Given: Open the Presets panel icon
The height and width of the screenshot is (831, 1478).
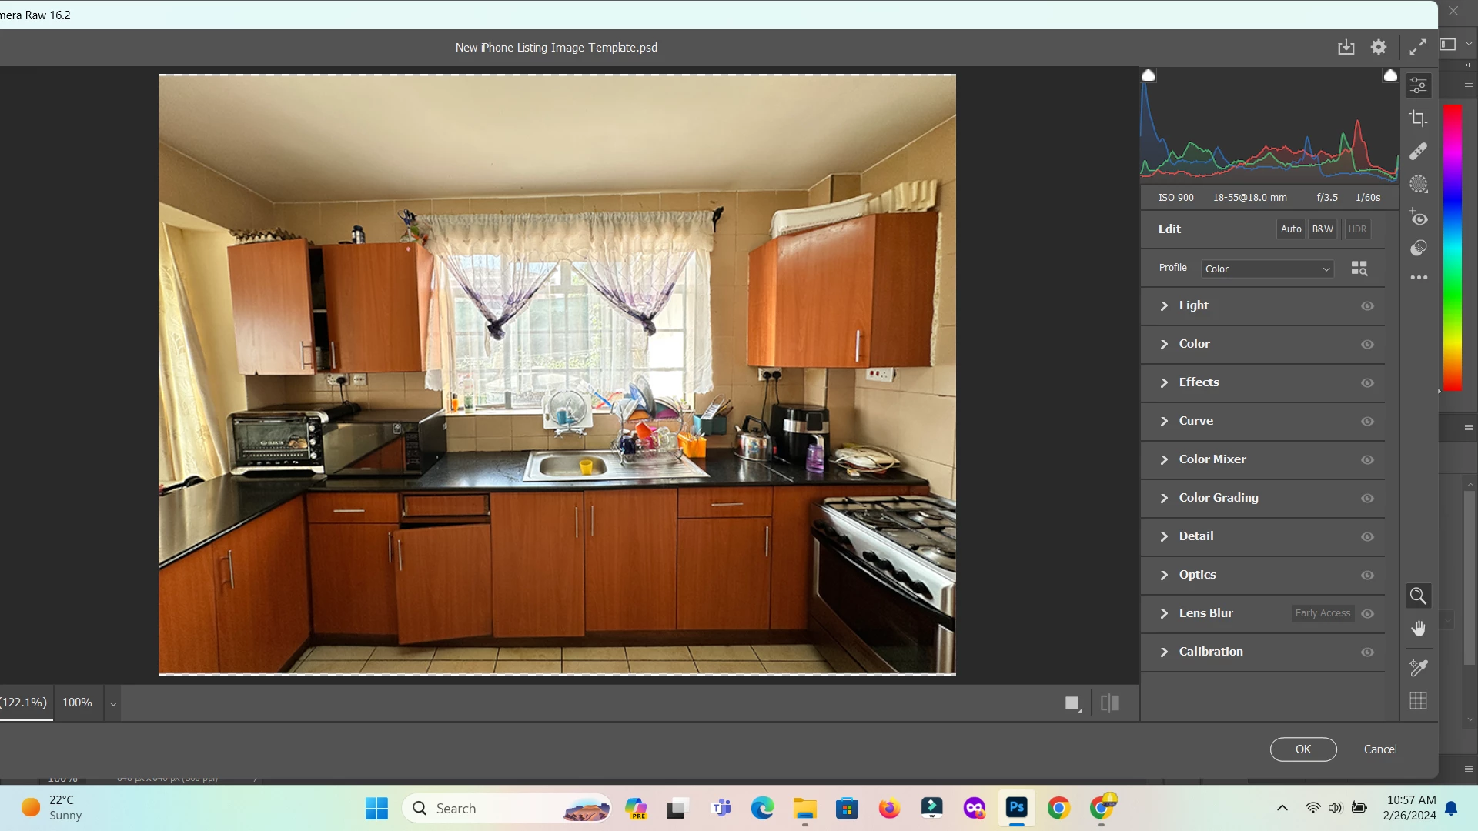Looking at the screenshot, I should 1419,248.
